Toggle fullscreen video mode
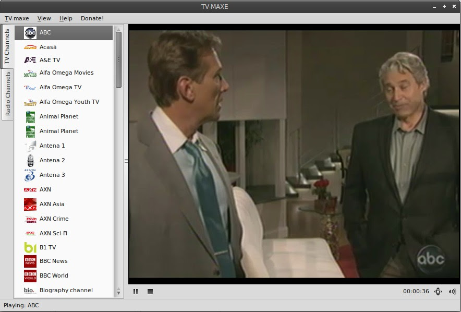The height and width of the screenshot is (312, 461). [x=438, y=292]
